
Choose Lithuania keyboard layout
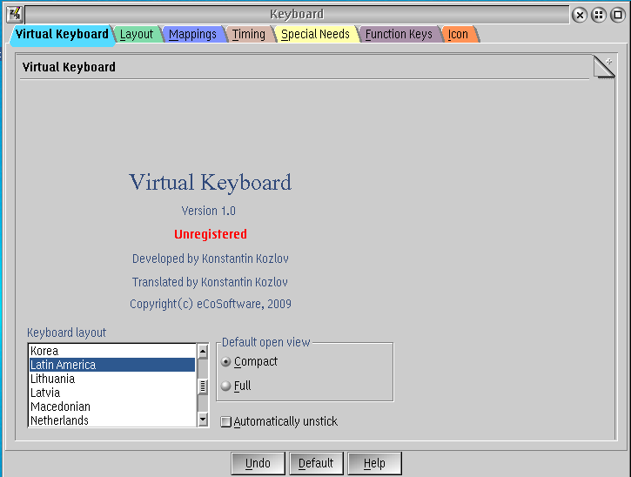tap(112, 379)
